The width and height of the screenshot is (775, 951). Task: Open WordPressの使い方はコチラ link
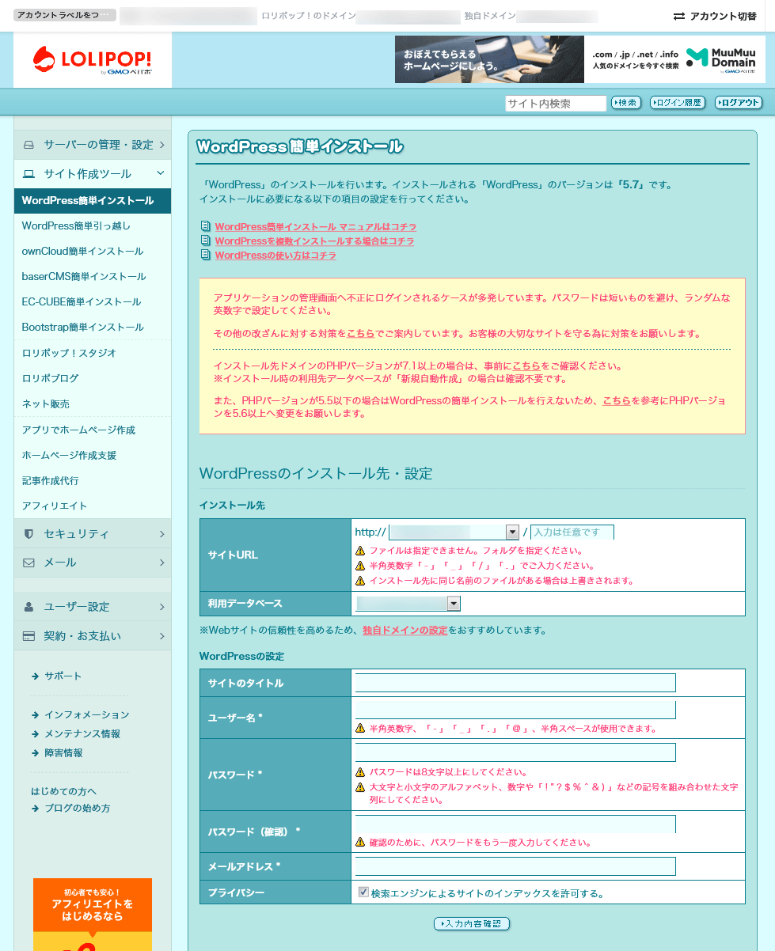coord(275,256)
